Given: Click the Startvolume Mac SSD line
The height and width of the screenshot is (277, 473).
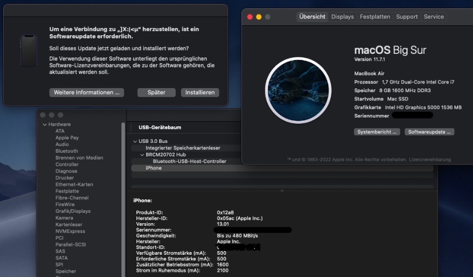Looking at the screenshot, I should (x=382, y=99).
